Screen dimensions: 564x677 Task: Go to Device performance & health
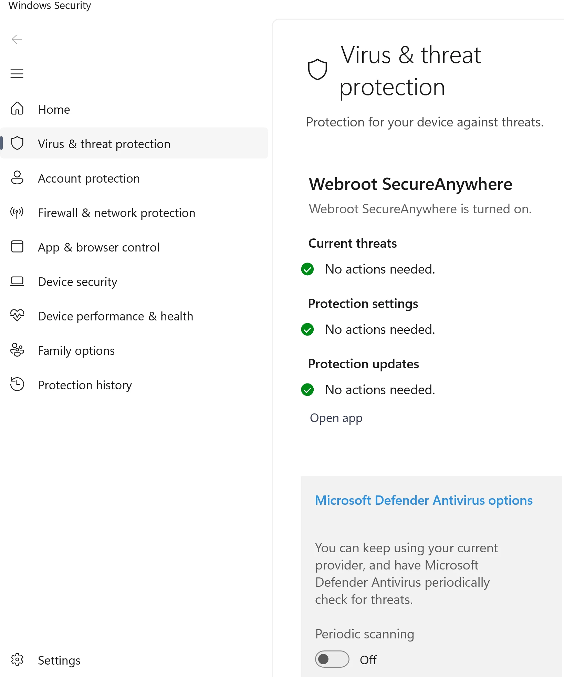click(x=115, y=316)
